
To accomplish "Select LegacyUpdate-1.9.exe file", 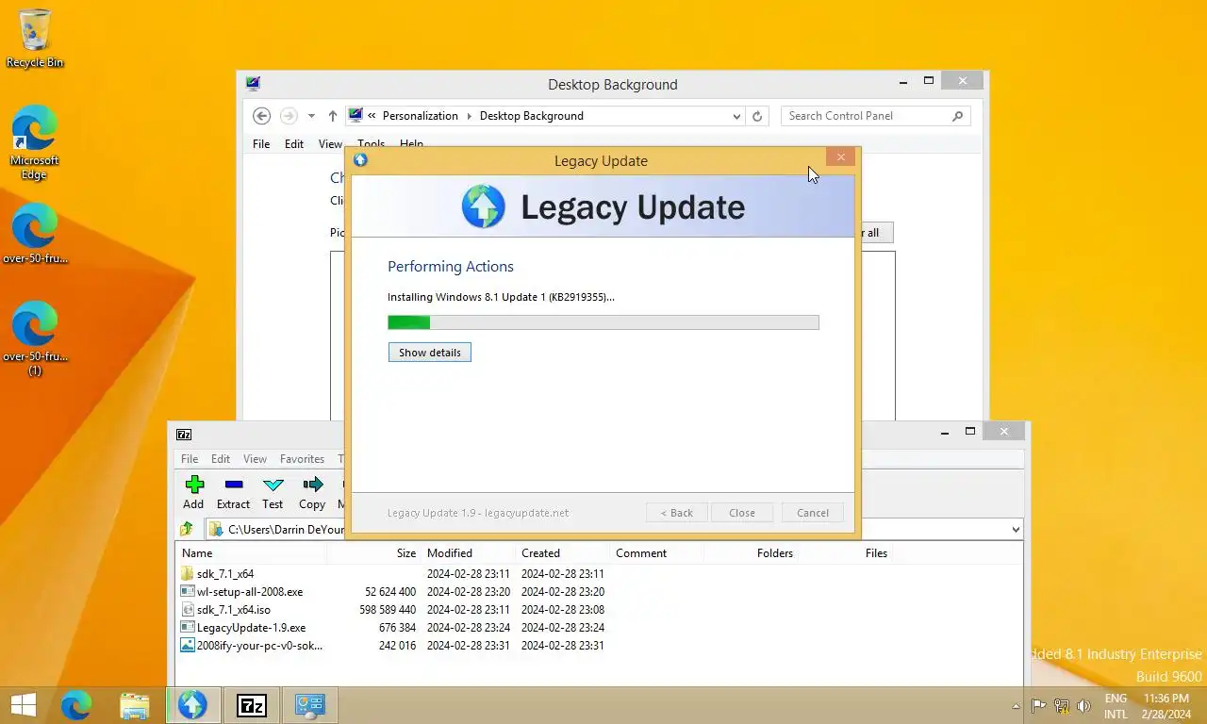I will 599,628.
